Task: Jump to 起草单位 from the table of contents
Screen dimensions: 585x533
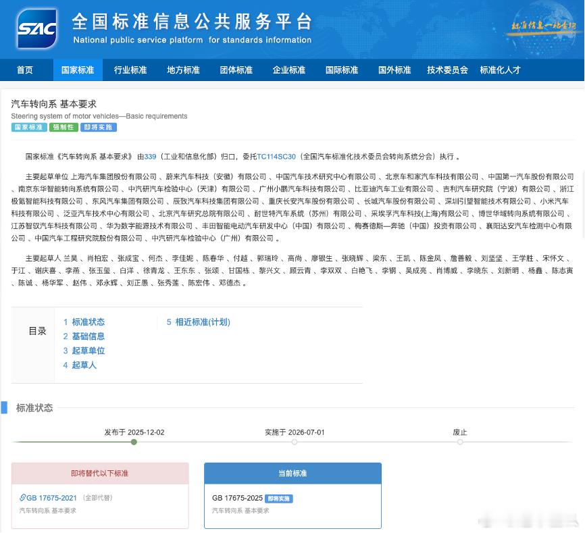Action: [90, 351]
